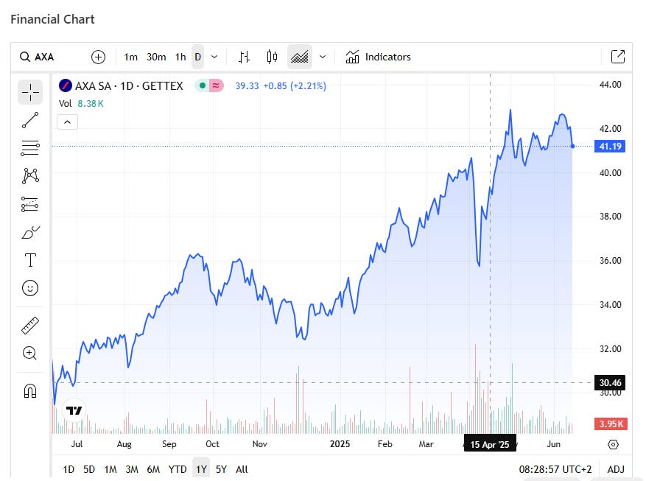
Task: Toggle ADJ adjusted data
Action: click(x=616, y=469)
